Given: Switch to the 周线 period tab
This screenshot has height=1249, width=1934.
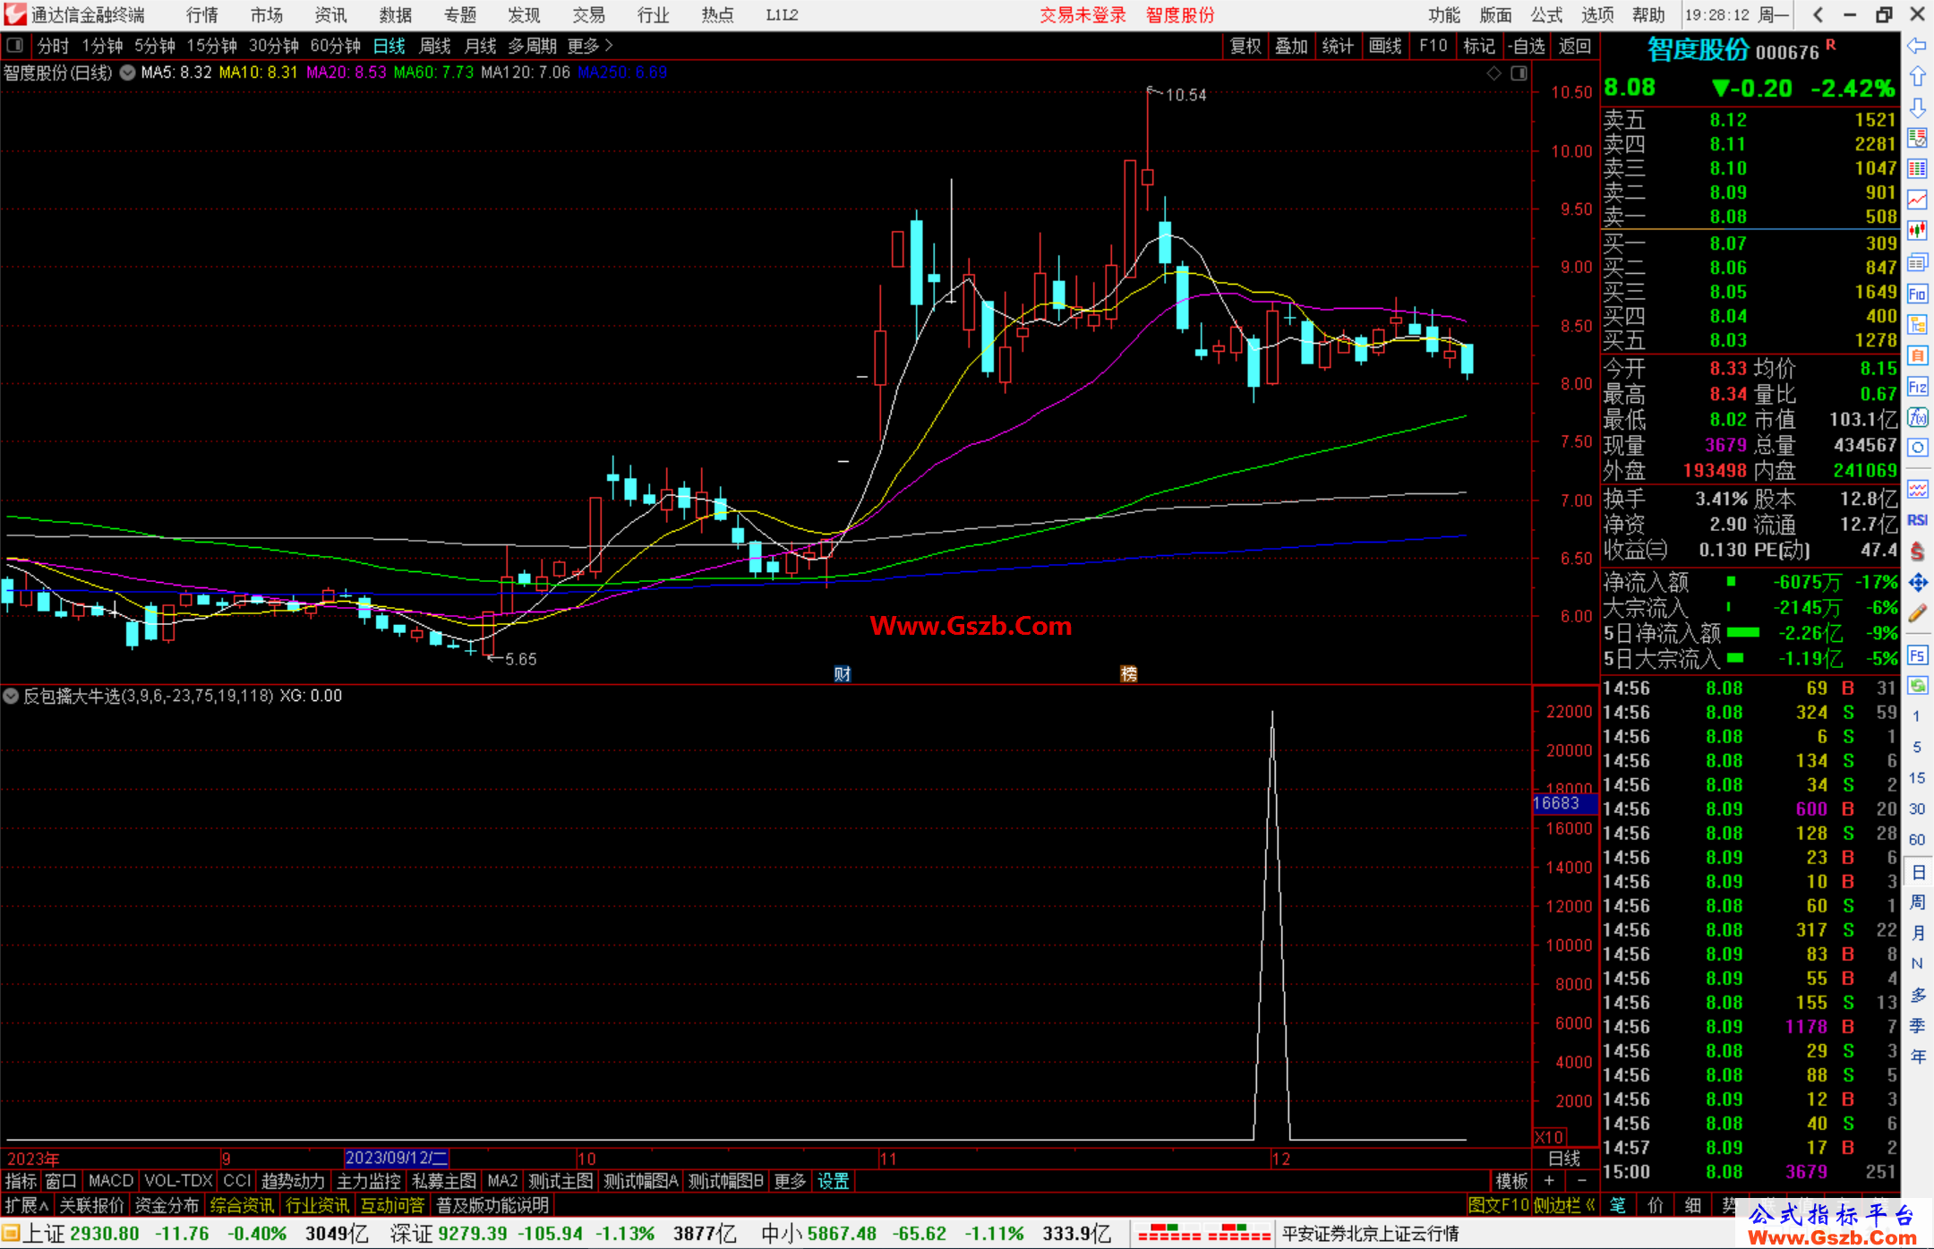Looking at the screenshot, I should click(435, 46).
